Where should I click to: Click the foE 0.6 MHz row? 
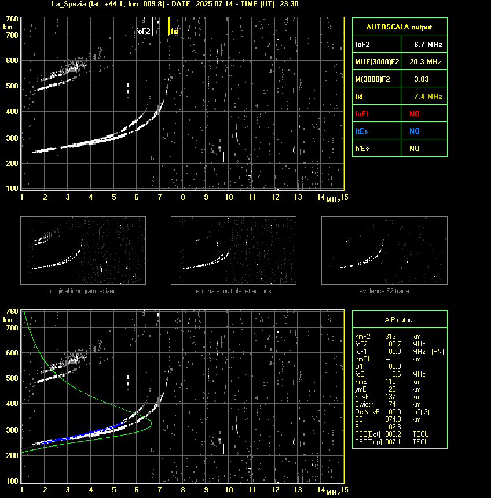click(x=390, y=374)
